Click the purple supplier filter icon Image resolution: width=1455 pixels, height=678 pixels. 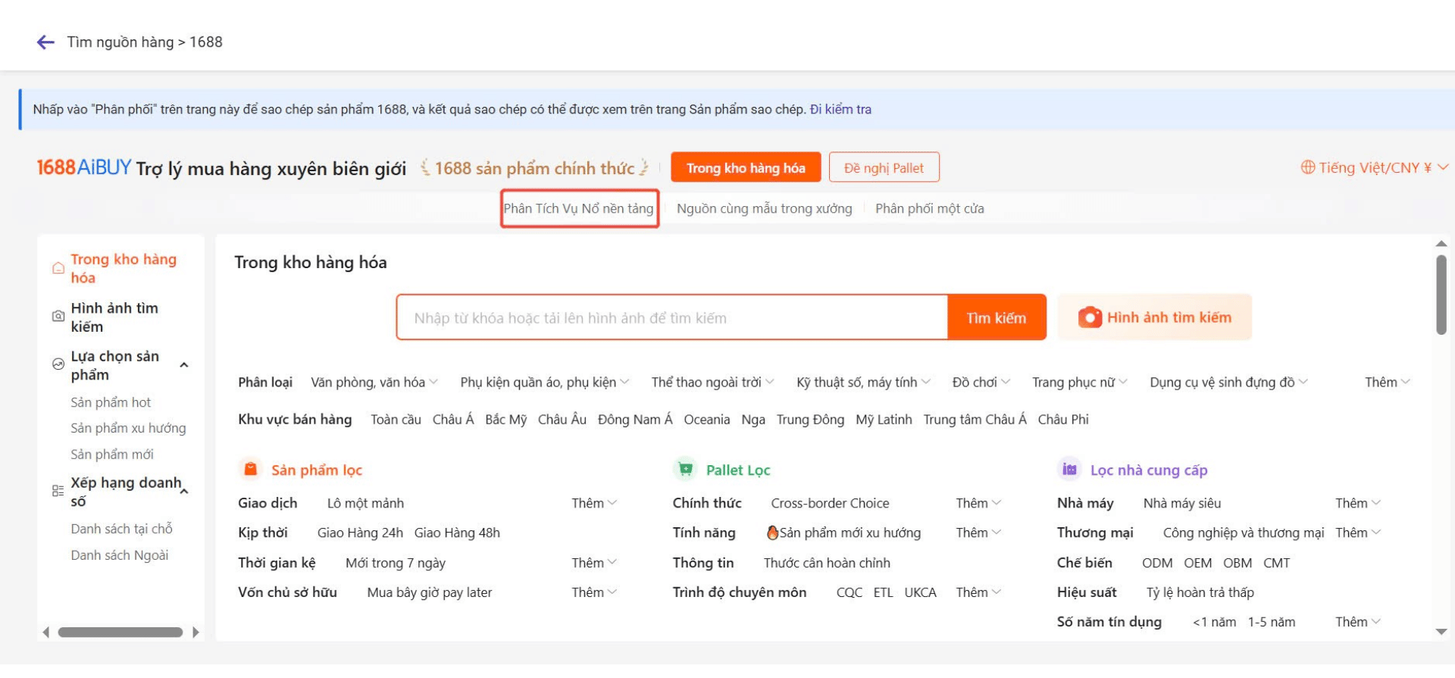[x=1069, y=470]
